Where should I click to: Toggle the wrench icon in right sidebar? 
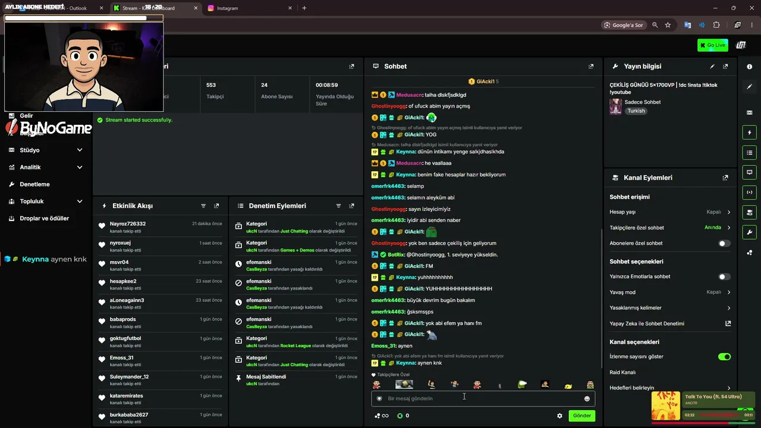tap(749, 232)
